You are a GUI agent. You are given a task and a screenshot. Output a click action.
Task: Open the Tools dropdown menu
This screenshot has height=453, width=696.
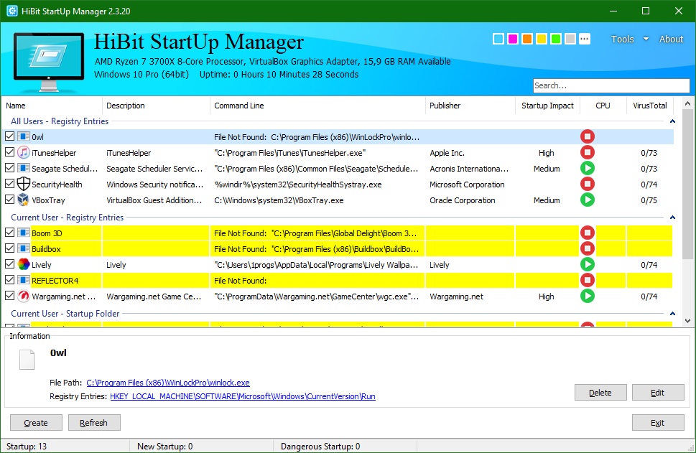click(622, 39)
